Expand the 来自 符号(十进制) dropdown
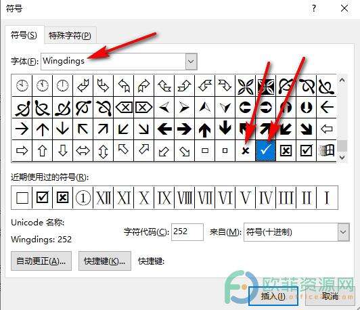This screenshot has height=310, width=360. click(344, 232)
